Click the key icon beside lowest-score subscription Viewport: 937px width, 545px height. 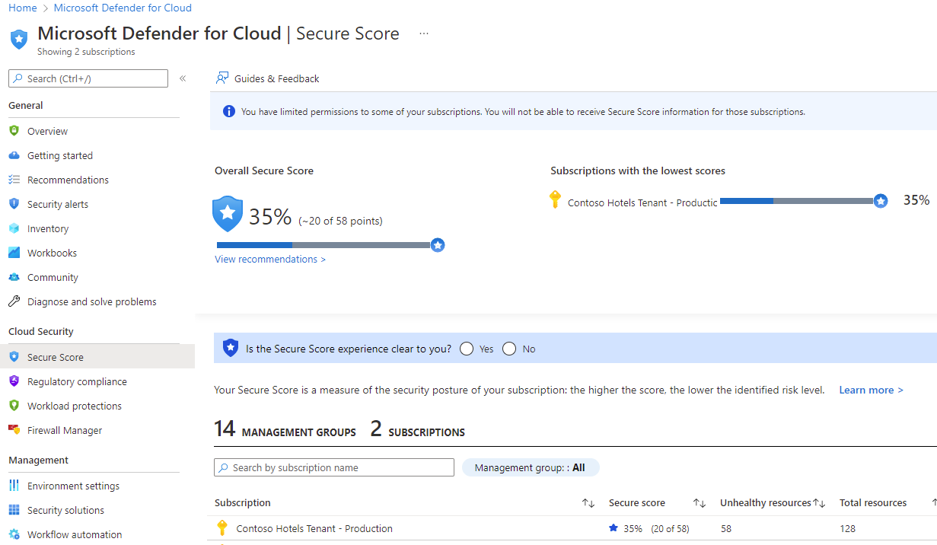pos(555,199)
